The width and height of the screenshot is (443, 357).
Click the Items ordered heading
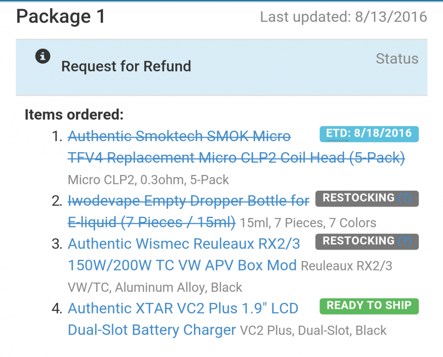pyautogui.click(x=74, y=115)
